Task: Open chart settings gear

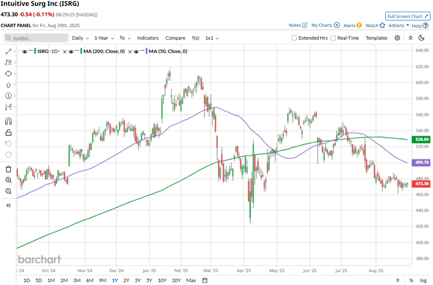Action: tap(397, 38)
